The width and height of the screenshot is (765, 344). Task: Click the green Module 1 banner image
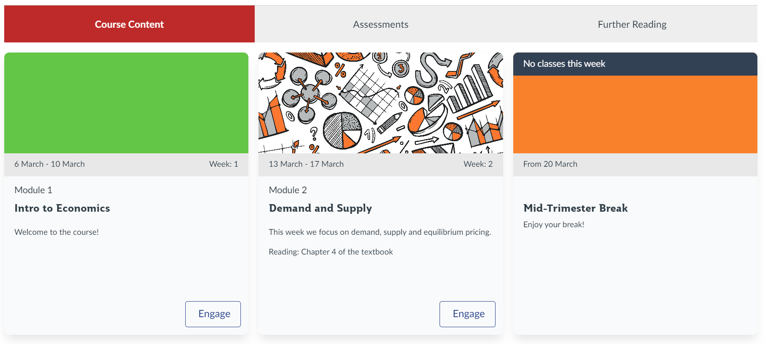point(126,103)
